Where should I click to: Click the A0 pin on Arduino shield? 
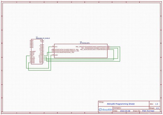tap(33, 40)
